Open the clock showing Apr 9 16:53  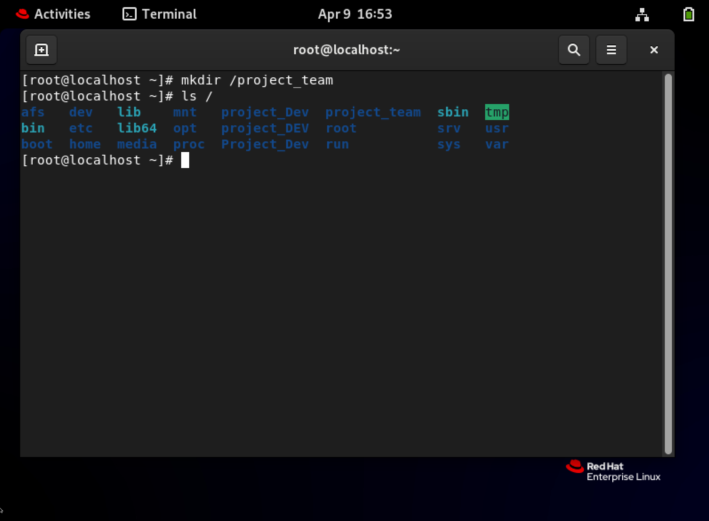355,14
